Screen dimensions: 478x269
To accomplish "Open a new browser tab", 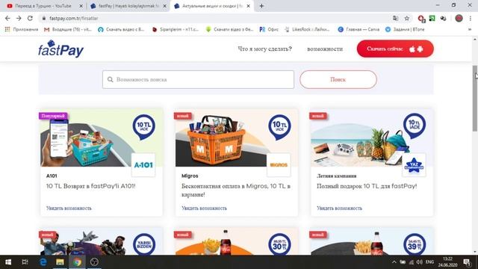I will [x=261, y=6].
